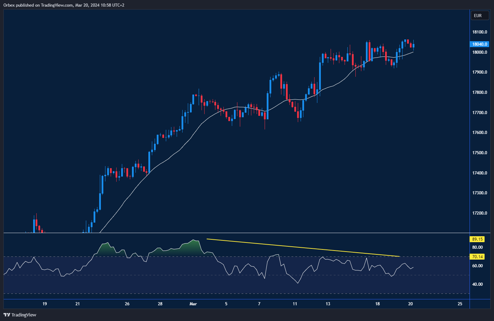Click the 17700.0 price gridline label
494x321 pixels.
click(x=479, y=112)
